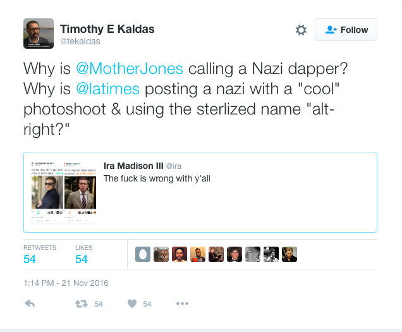Click the reply arrow icon
402x332 pixels.
point(29,304)
